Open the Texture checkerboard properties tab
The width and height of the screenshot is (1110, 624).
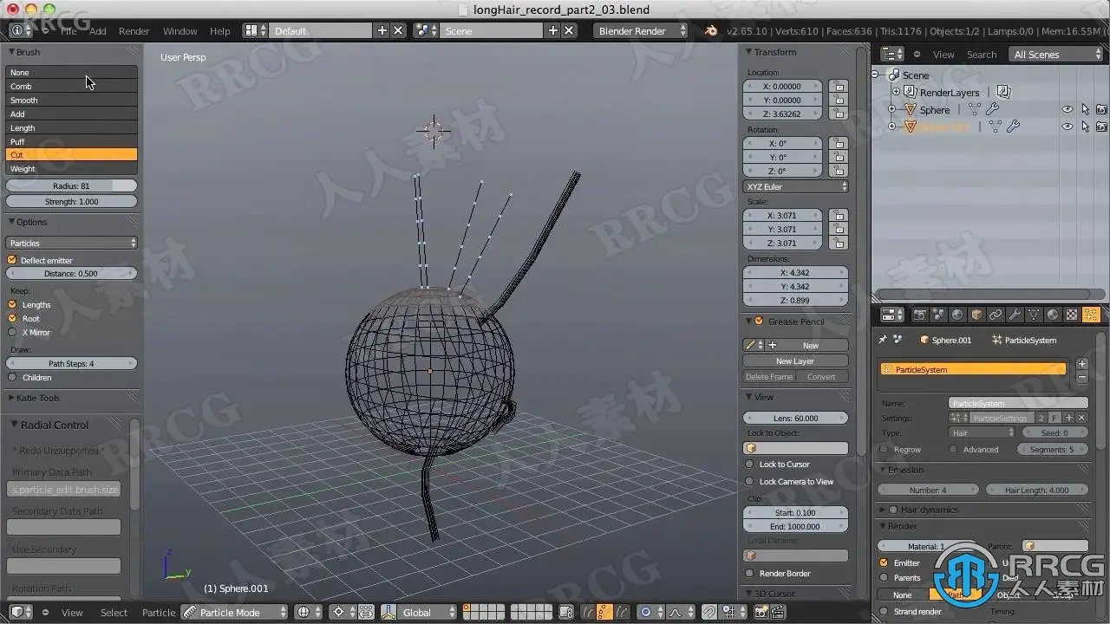pyautogui.click(x=1071, y=315)
